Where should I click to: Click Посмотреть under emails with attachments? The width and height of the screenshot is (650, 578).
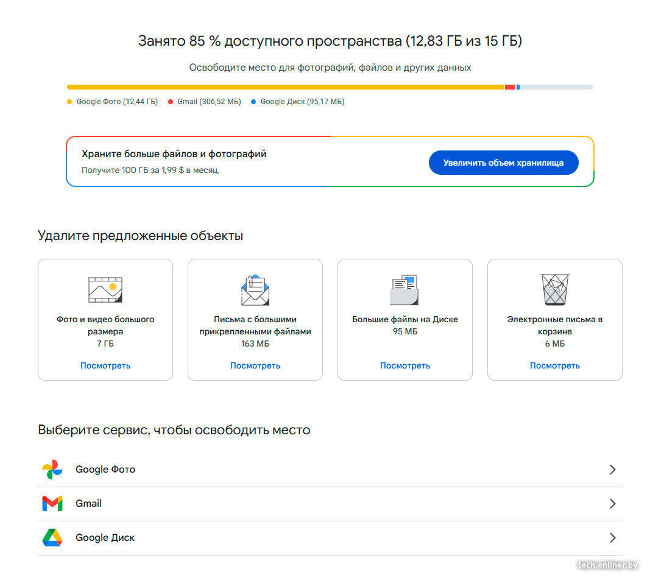point(255,365)
